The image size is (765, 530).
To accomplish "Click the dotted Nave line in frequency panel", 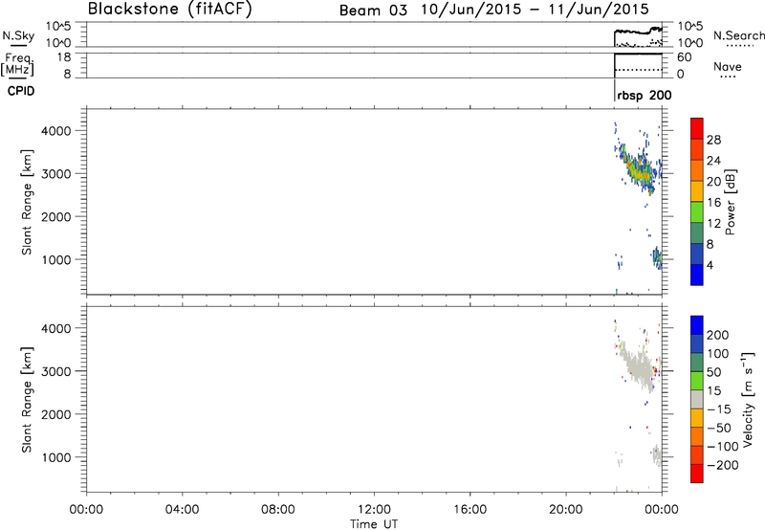I will coord(638,70).
